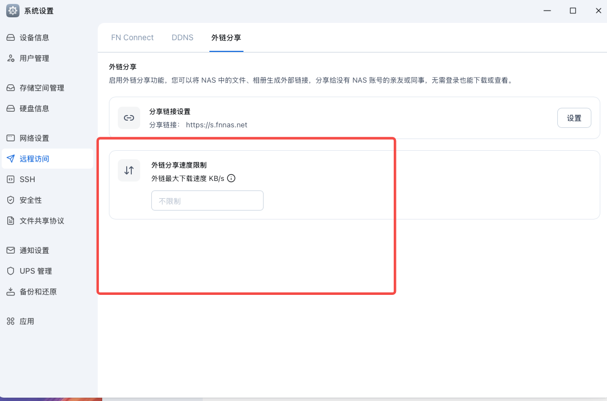Click the SSH terminal icon

coord(11,179)
